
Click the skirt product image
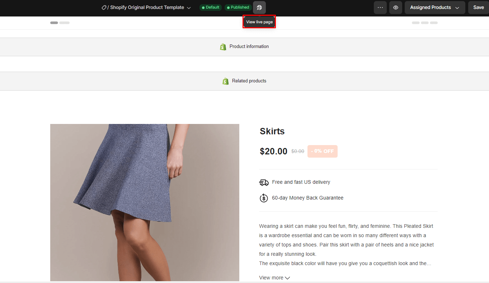tap(145, 202)
